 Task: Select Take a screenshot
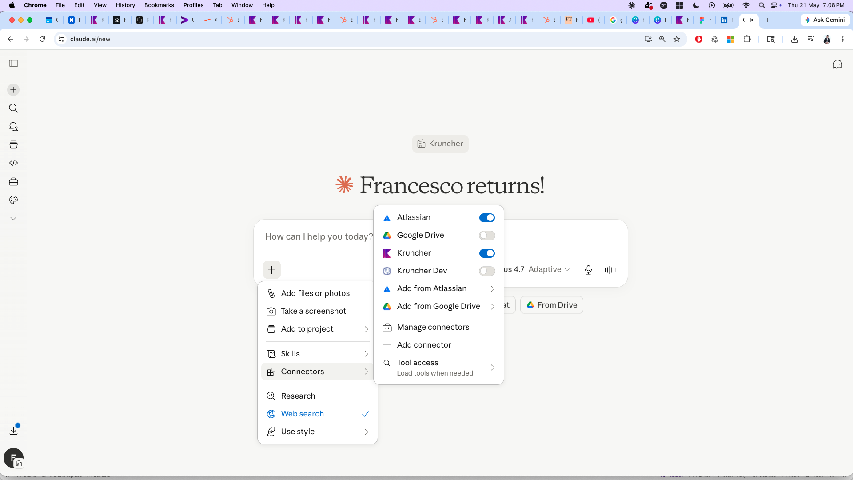318,311
